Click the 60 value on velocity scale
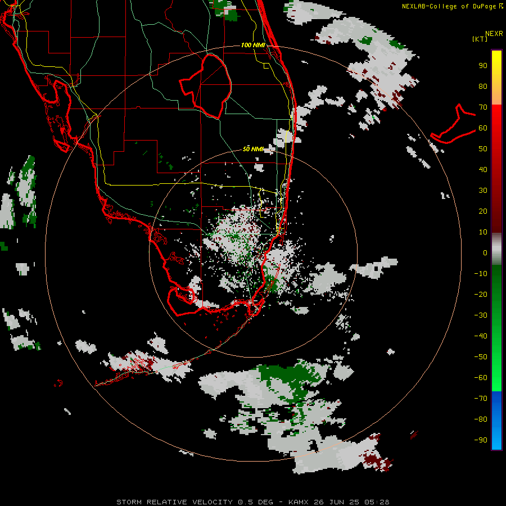The image size is (506, 506). 483,128
